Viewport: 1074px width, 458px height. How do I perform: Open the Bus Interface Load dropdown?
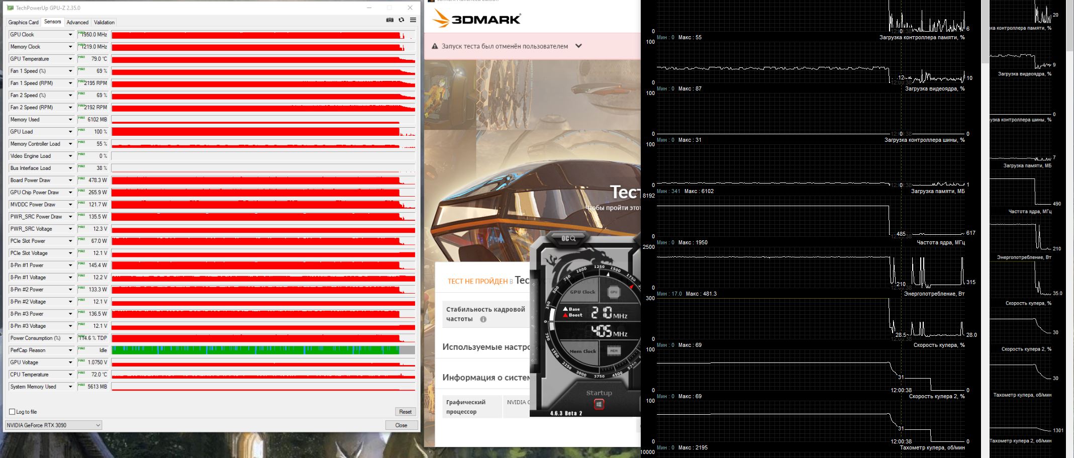[x=70, y=168]
